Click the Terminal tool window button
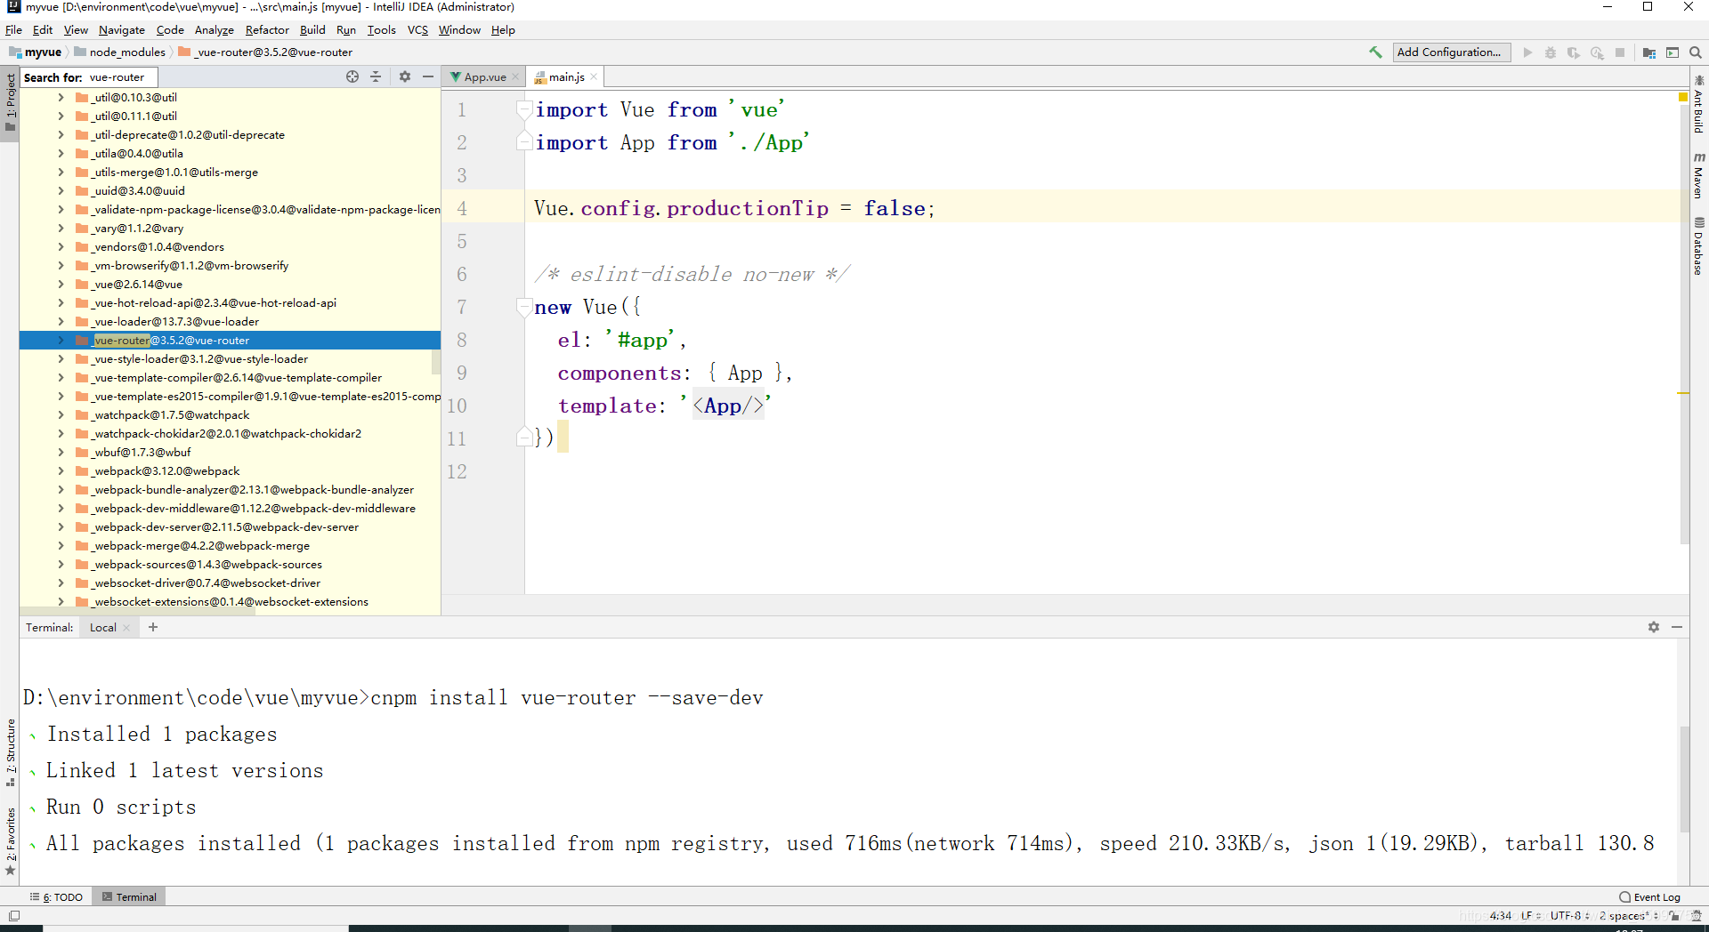This screenshot has height=932, width=1709. pyautogui.click(x=130, y=896)
